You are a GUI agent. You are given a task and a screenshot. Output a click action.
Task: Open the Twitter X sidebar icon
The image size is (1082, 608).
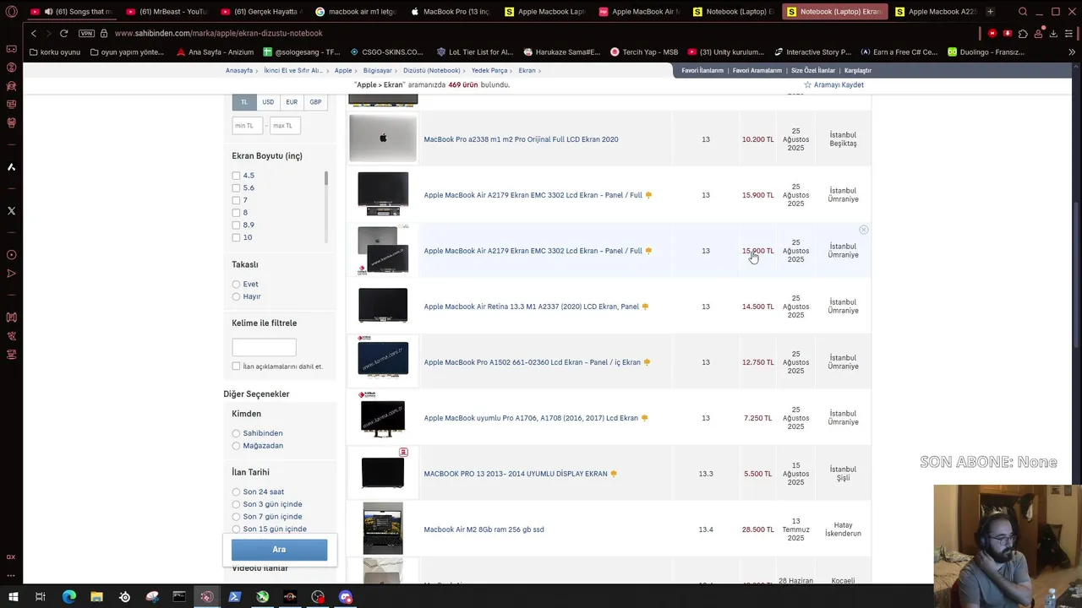click(x=11, y=210)
